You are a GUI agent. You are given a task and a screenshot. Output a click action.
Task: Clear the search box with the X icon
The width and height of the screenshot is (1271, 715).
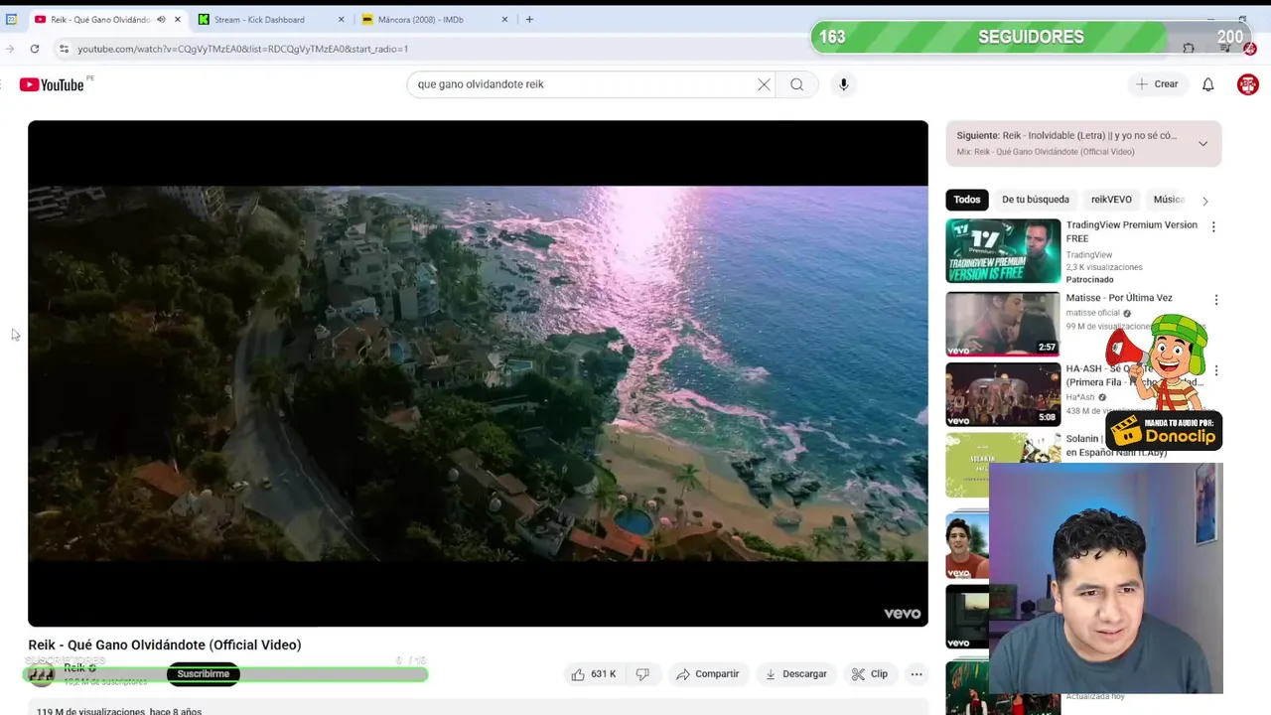coord(764,84)
